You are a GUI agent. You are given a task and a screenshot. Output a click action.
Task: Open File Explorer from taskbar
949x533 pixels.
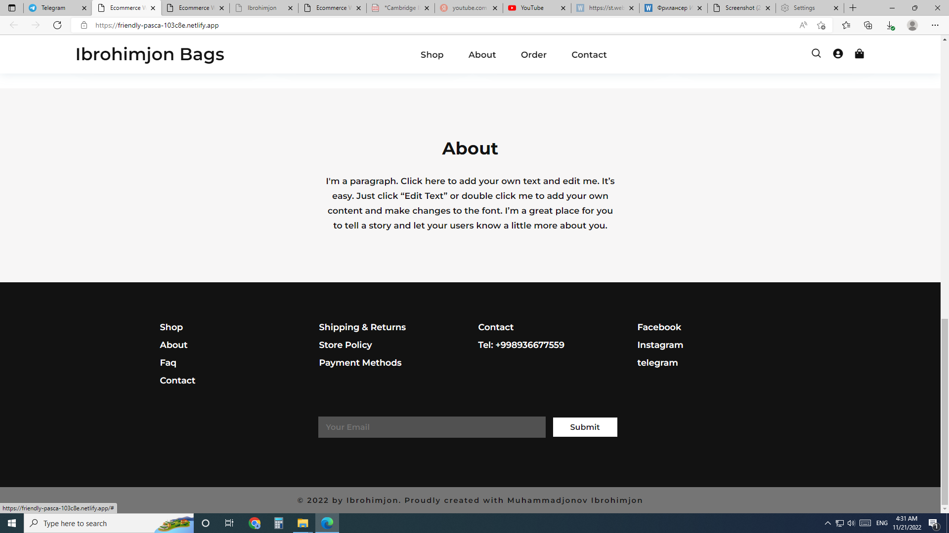[x=302, y=523]
